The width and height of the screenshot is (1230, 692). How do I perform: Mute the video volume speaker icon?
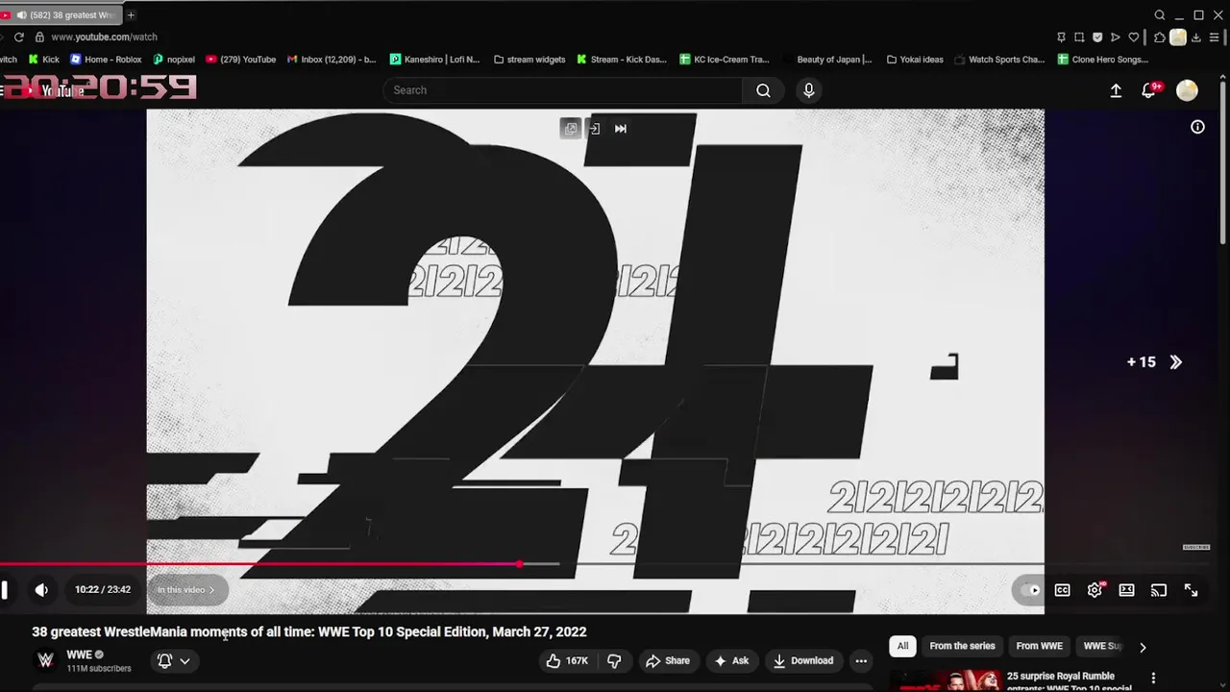(x=41, y=590)
